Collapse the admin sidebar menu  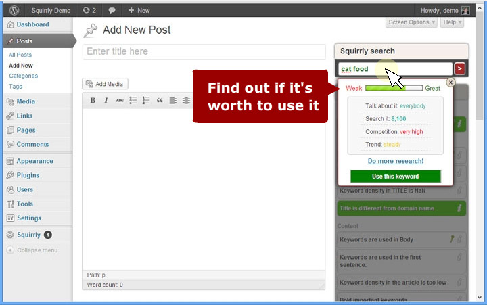tap(32, 250)
